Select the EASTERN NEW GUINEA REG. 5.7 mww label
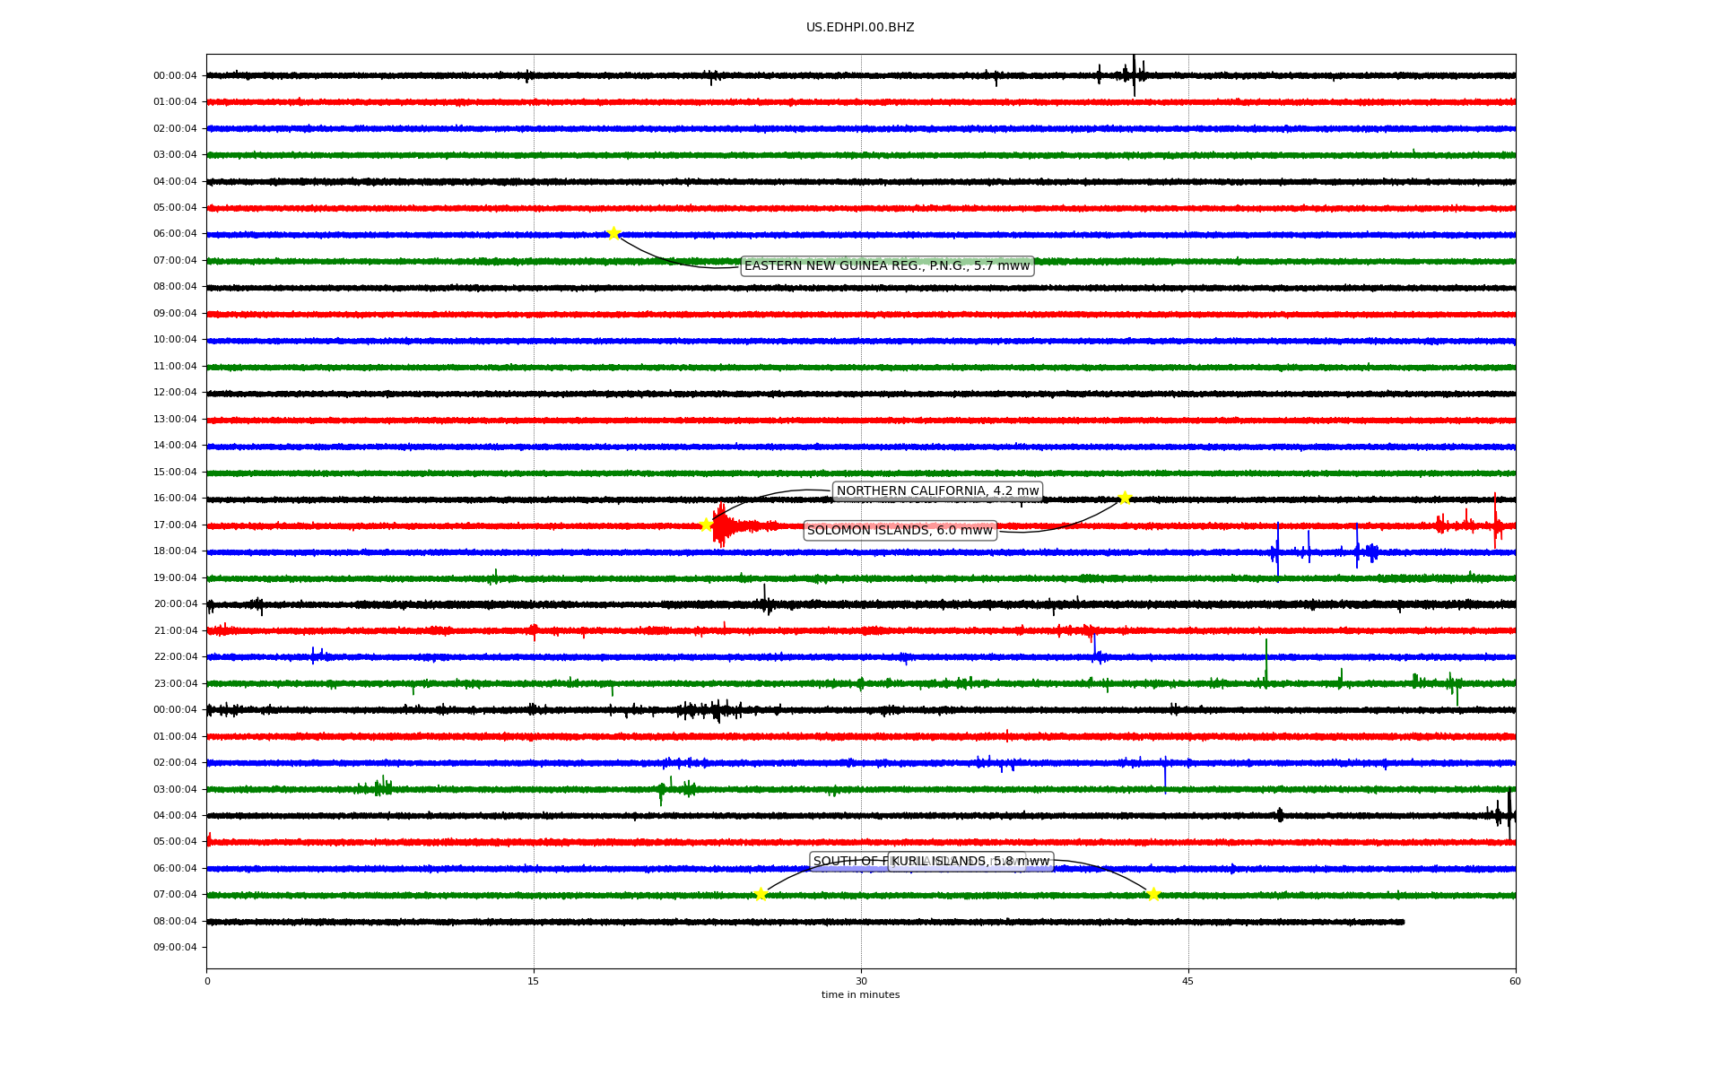 click(x=887, y=266)
